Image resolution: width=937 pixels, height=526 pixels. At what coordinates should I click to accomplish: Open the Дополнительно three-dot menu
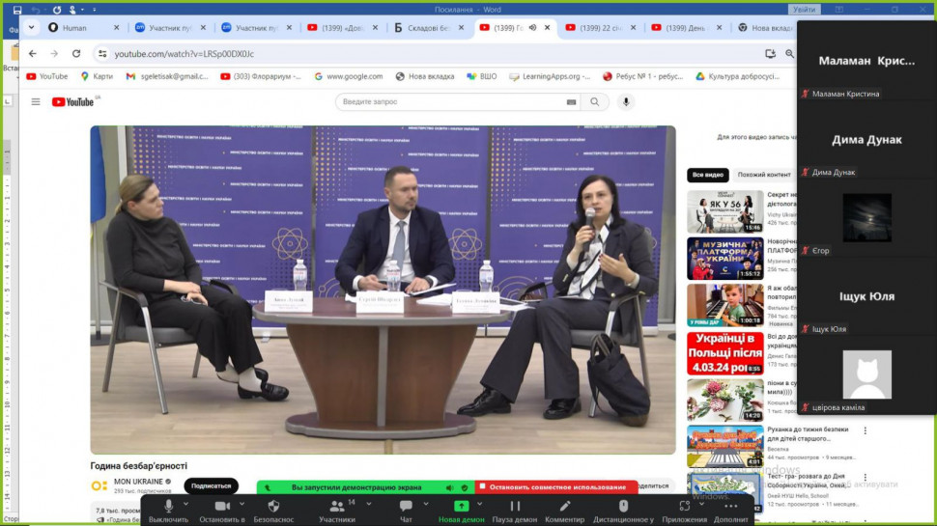[x=731, y=512]
